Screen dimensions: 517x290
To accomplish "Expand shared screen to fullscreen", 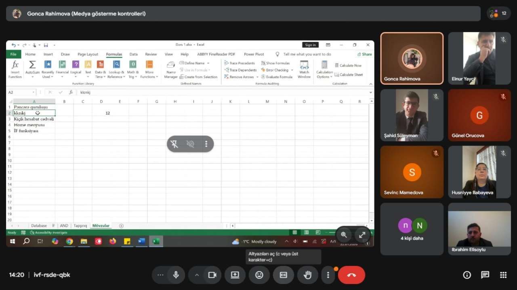I will (362, 235).
